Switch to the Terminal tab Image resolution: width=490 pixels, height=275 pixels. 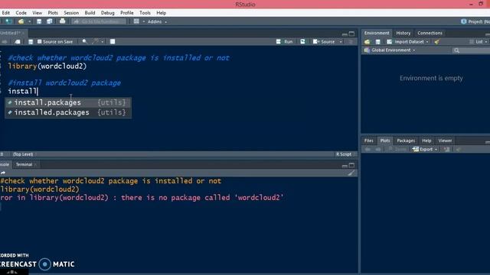point(24,165)
